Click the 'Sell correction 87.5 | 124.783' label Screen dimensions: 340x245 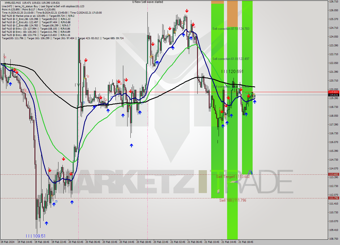point(231,28)
